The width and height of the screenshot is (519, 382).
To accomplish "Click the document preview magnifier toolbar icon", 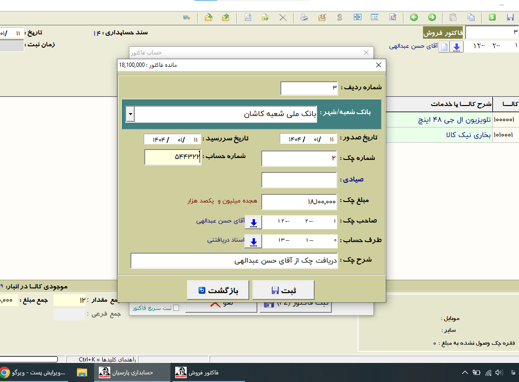I will (248, 18).
